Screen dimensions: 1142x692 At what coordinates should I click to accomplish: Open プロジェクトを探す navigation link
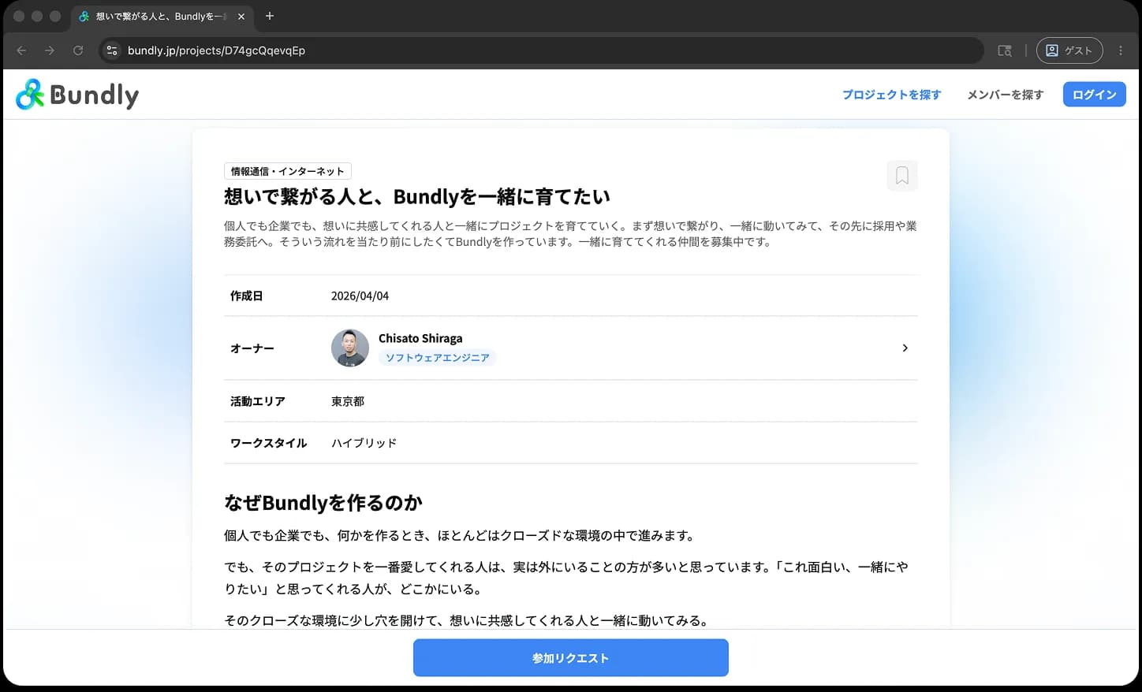pos(891,95)
